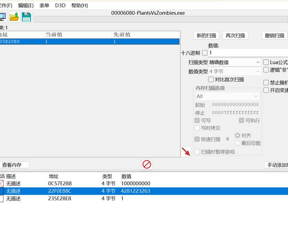Click the 4 字节 type of 0C57E288 row

109,183
